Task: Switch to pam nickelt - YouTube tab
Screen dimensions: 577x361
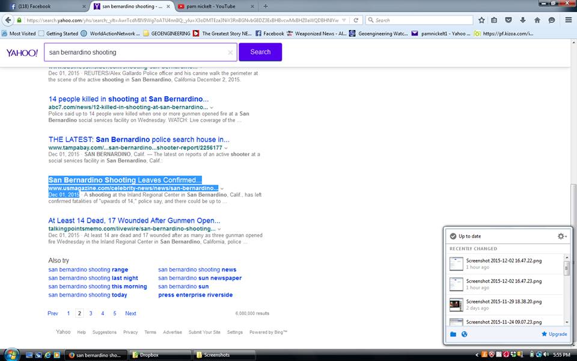Action: pyautogui.click(x=216, y=6)
